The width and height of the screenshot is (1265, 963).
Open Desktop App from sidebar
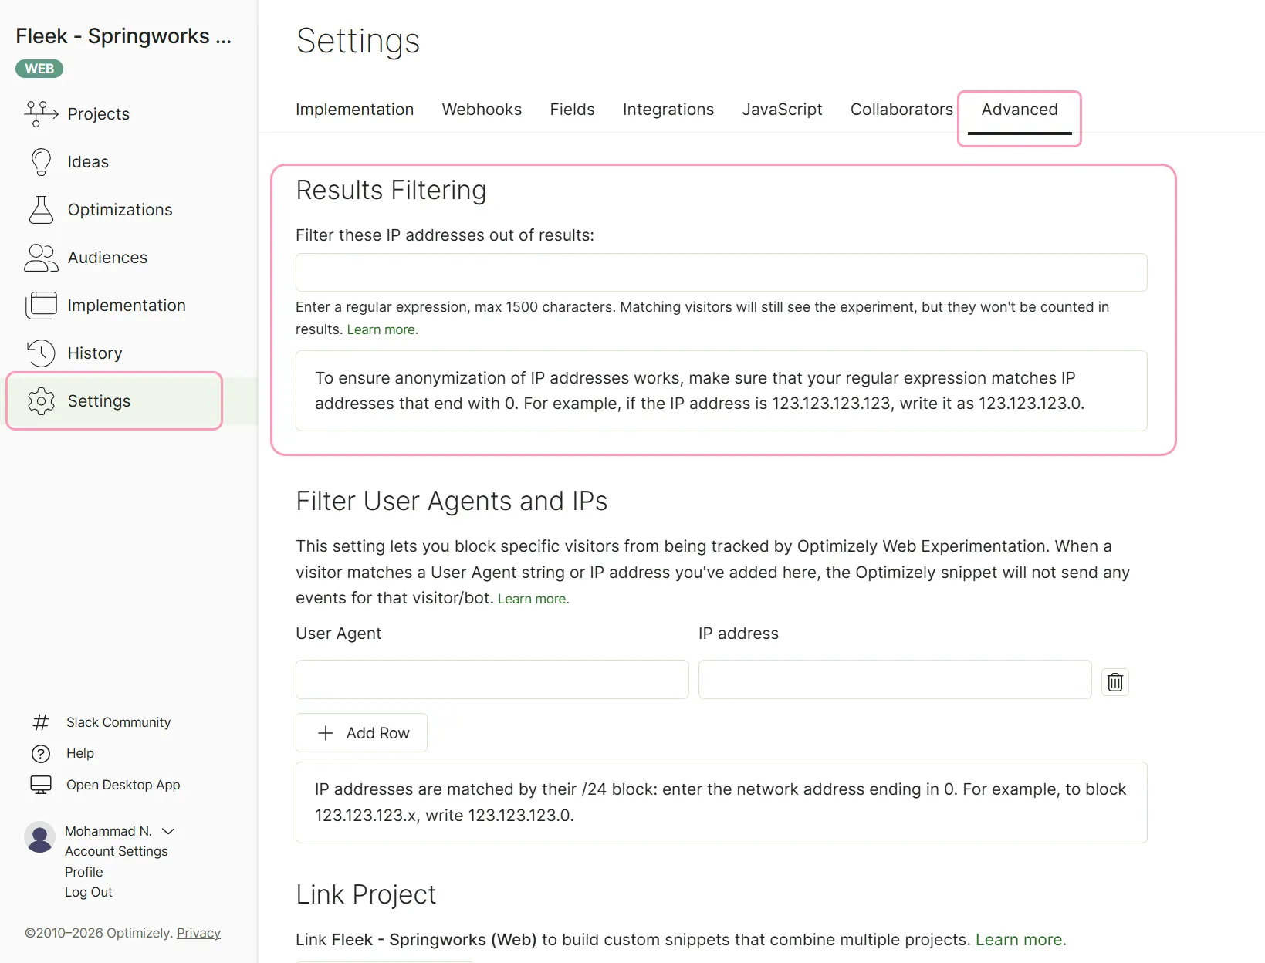pos(123,785)
